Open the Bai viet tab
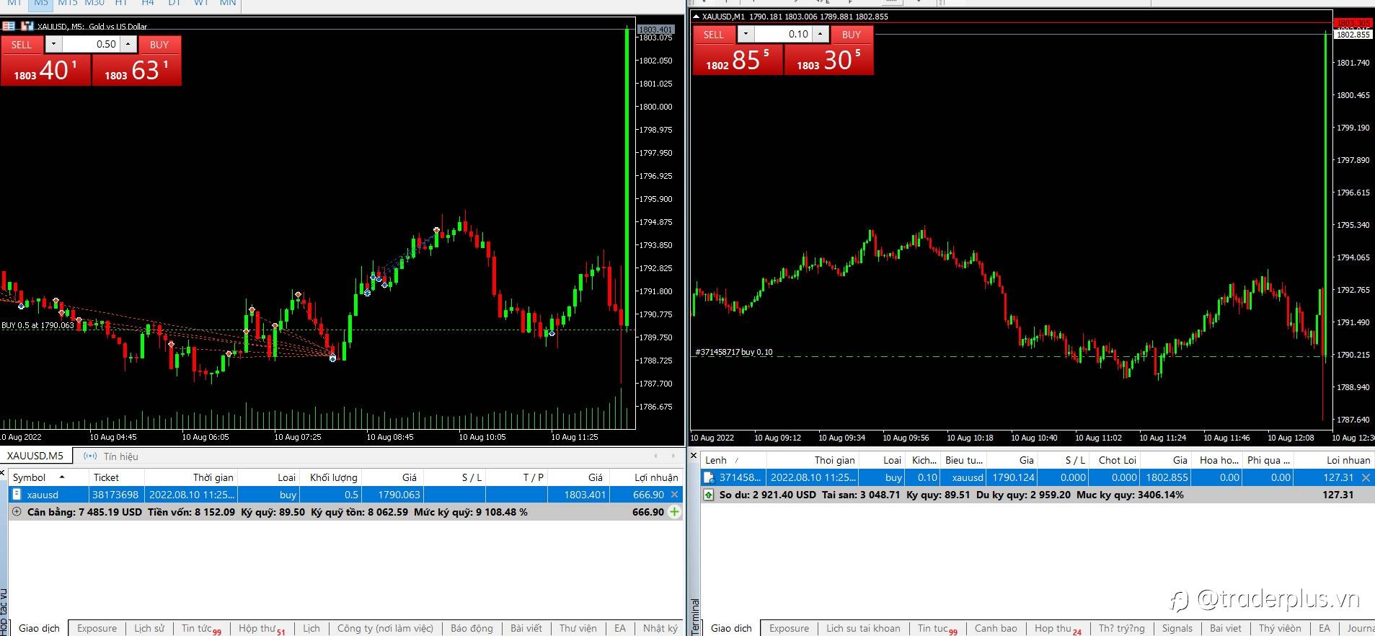This screenshot has width=1375, height=636. 1226,628
